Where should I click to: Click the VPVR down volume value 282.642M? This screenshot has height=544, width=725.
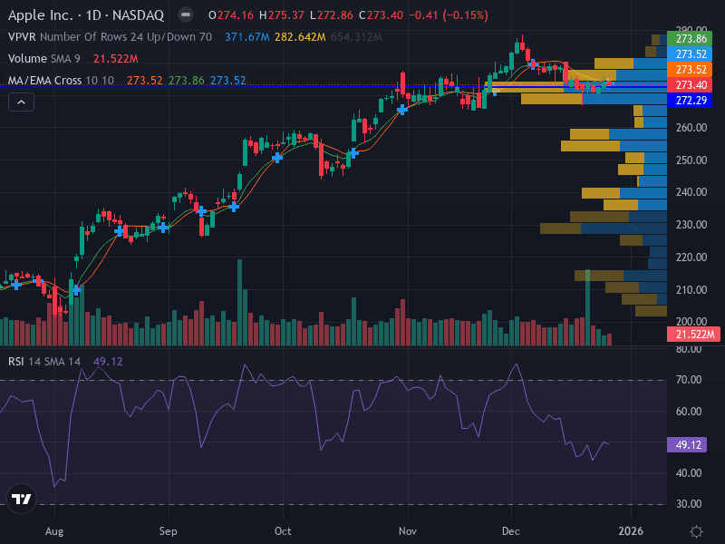pos(300,37)
